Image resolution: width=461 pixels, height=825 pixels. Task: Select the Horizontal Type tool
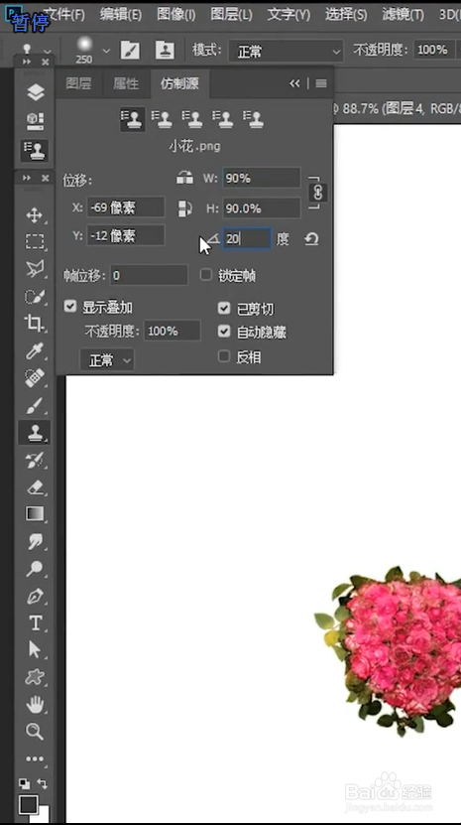35,623
